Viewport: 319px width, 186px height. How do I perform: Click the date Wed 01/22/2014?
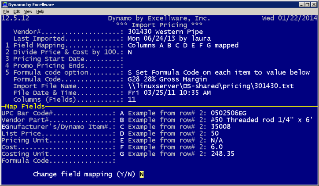click(290, 18)
